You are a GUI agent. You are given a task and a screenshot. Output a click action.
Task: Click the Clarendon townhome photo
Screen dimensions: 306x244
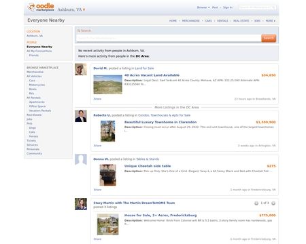[108, 131]
